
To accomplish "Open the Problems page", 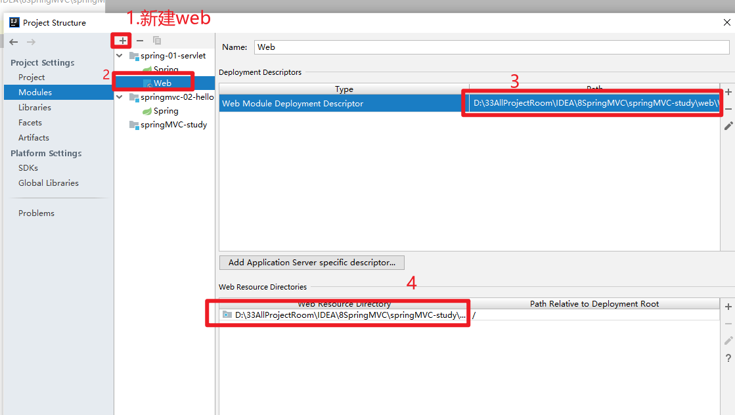I will tap(36, 213).
